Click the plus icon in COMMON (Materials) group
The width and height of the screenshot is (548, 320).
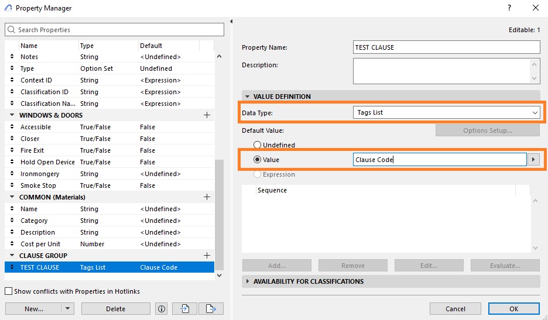[207, 197]
